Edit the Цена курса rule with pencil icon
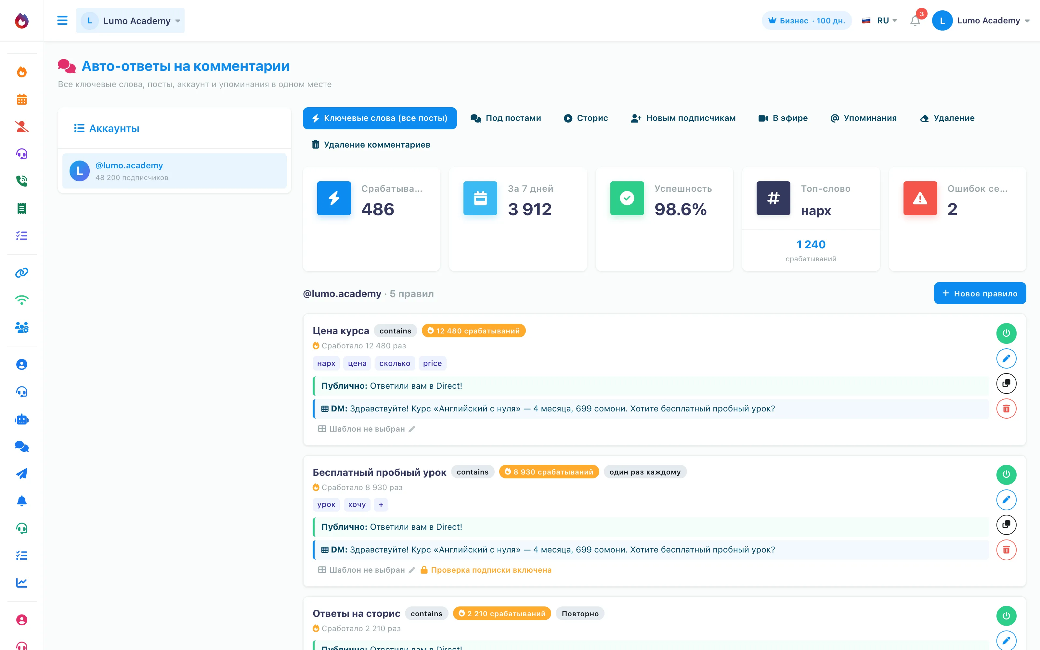 [x=1006, y=358]
